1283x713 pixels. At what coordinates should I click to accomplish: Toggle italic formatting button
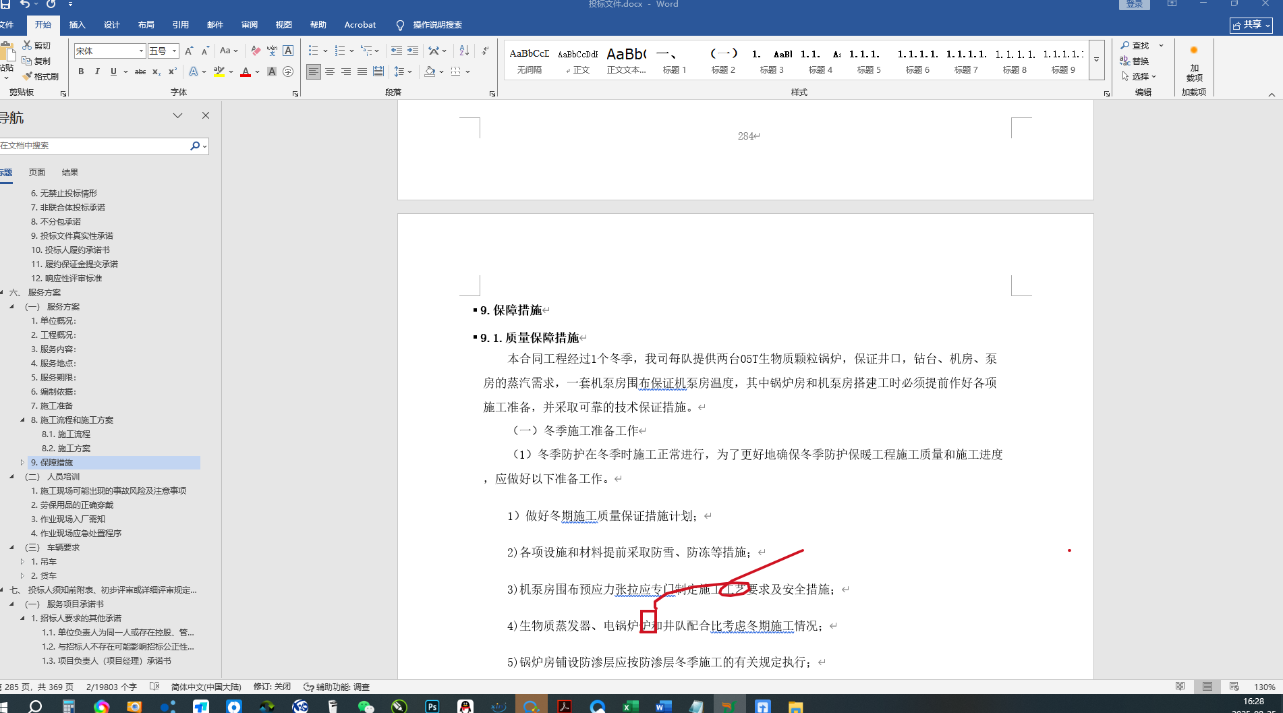pyautogui.click(x=97, y=72)
